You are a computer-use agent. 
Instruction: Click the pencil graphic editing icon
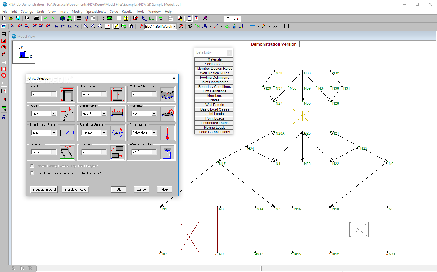click(116, 26)
